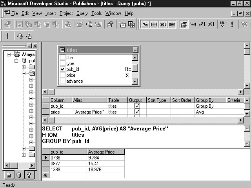Show the diagram pane toolbar button
Viewport: 251px width, 188px height.
pyautogui.click(x=145, y=24)
